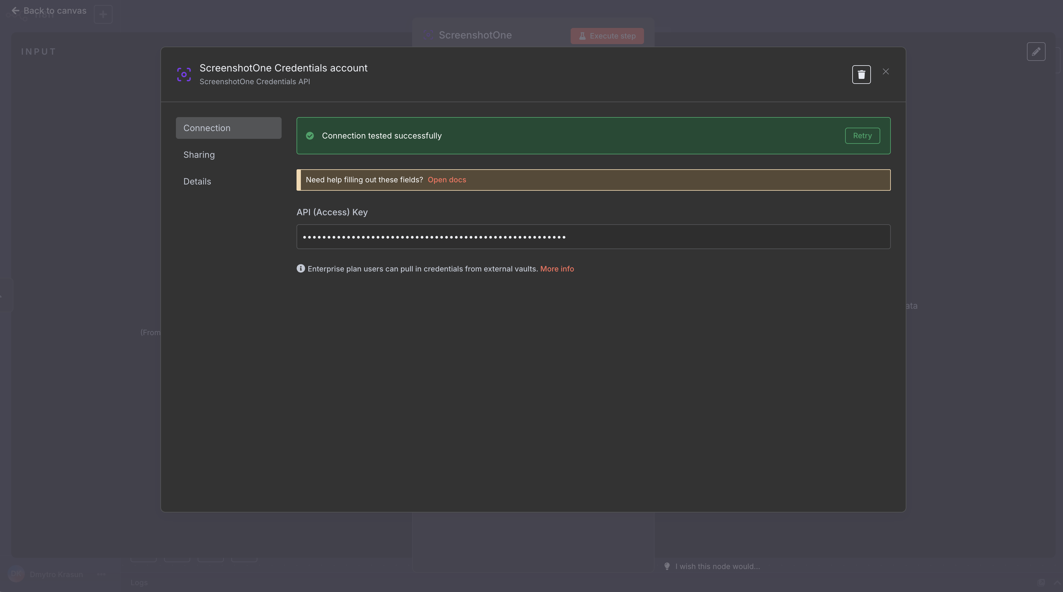
Task: Click the lightbulb icon near node feedback
Action: [667, 567]
